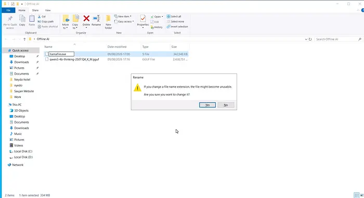Open Music under This PC
This screenshot has height=198, width=364.
pyautogui.click(x=18, y=134)
